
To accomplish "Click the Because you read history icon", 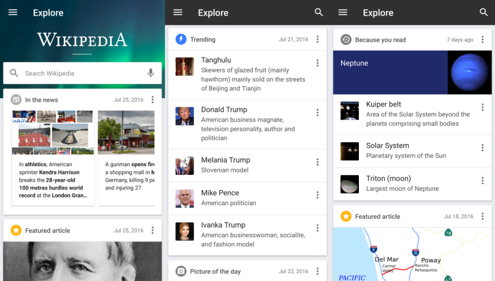I will click(346, 39).
